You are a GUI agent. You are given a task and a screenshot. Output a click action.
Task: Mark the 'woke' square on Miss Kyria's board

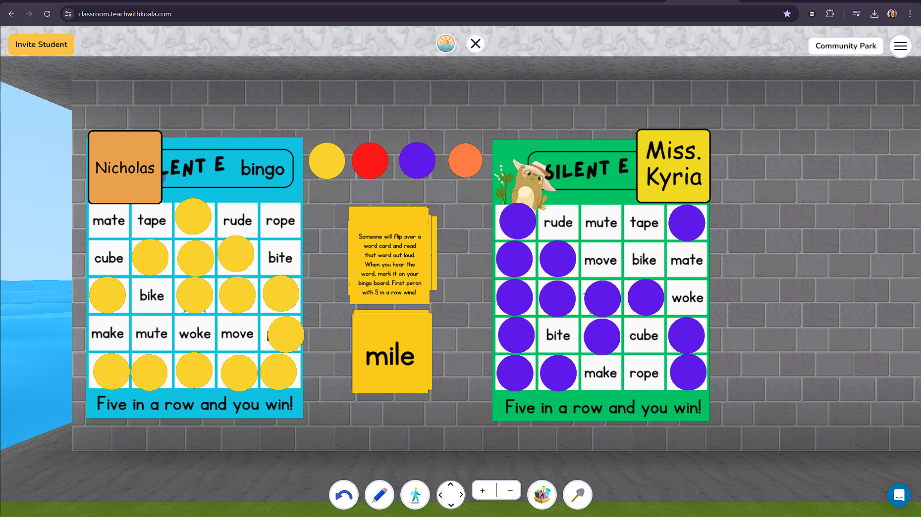click(x=688, y=298)
